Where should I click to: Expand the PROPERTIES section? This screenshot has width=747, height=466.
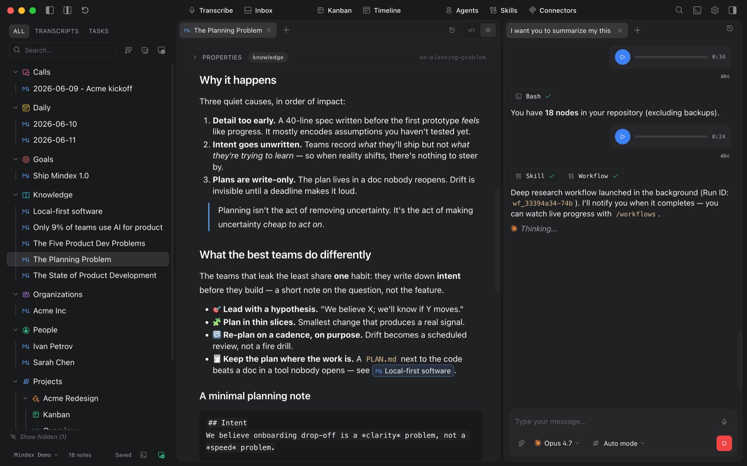195,57
